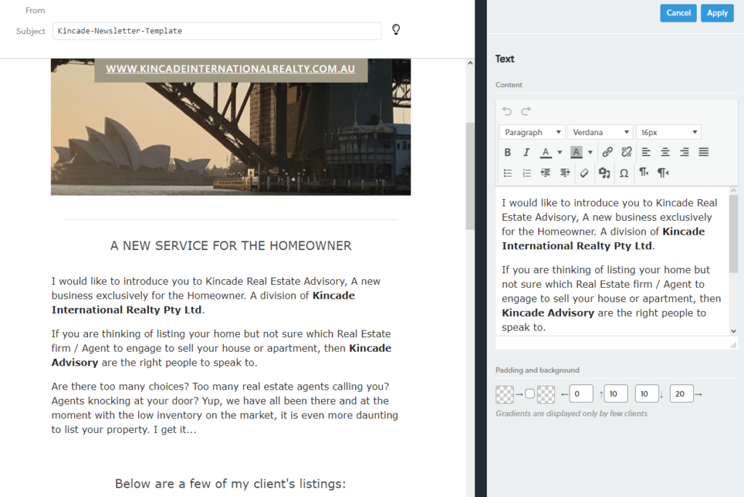Click the 'If you are thinking' preview paragraph

222,348
